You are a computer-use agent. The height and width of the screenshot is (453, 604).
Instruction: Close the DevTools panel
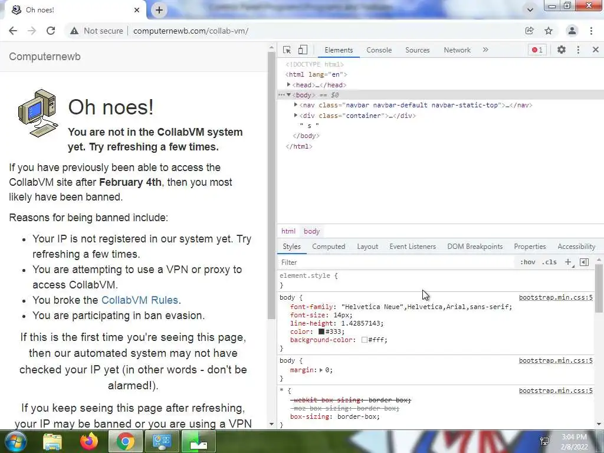596,50
